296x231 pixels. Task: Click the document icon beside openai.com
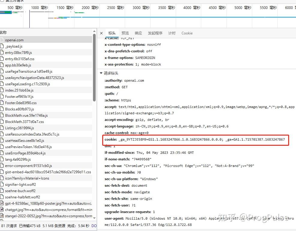point(3,40)
